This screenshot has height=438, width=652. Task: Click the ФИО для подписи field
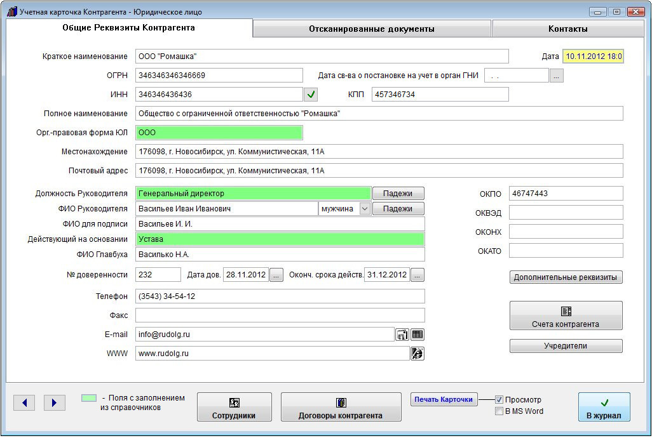(280, 224)
